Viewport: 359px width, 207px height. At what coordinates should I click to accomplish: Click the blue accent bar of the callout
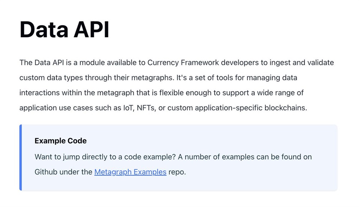21,157
